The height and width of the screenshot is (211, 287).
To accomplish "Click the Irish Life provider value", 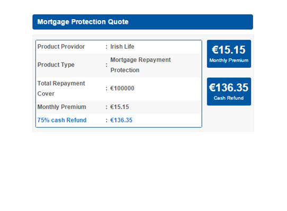I will 122,47.
